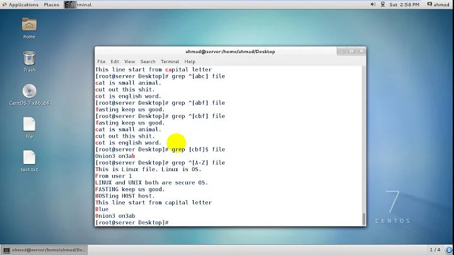Image resolution: width=454 pixels, height=255 pixels.
Task: Open the terminal File menu
Action: pyautogui.click(x=101, y=61)
